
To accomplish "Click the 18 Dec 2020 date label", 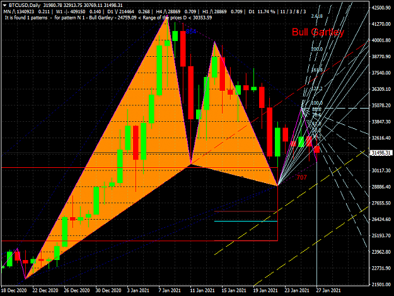I will (14, 290).
